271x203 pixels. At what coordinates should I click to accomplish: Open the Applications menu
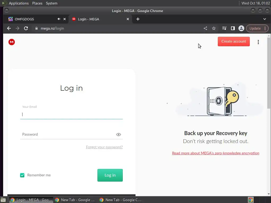(x=19, y=3)
